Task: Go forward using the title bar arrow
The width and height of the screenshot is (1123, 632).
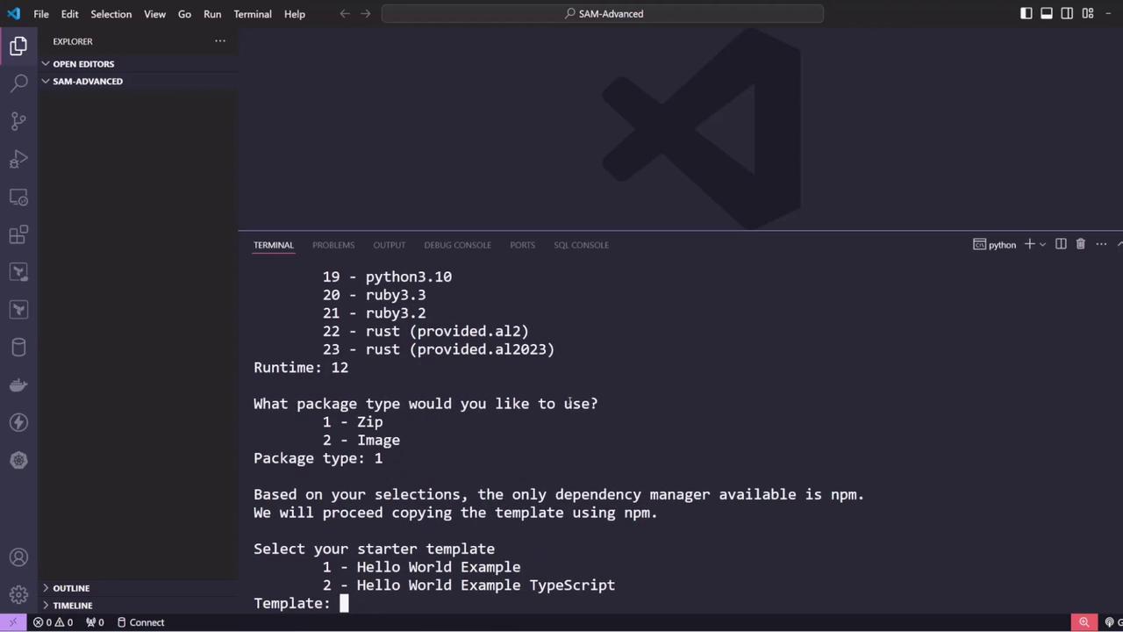Action: [366, 14]
